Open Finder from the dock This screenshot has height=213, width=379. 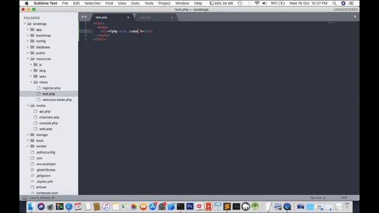point(31,206)
